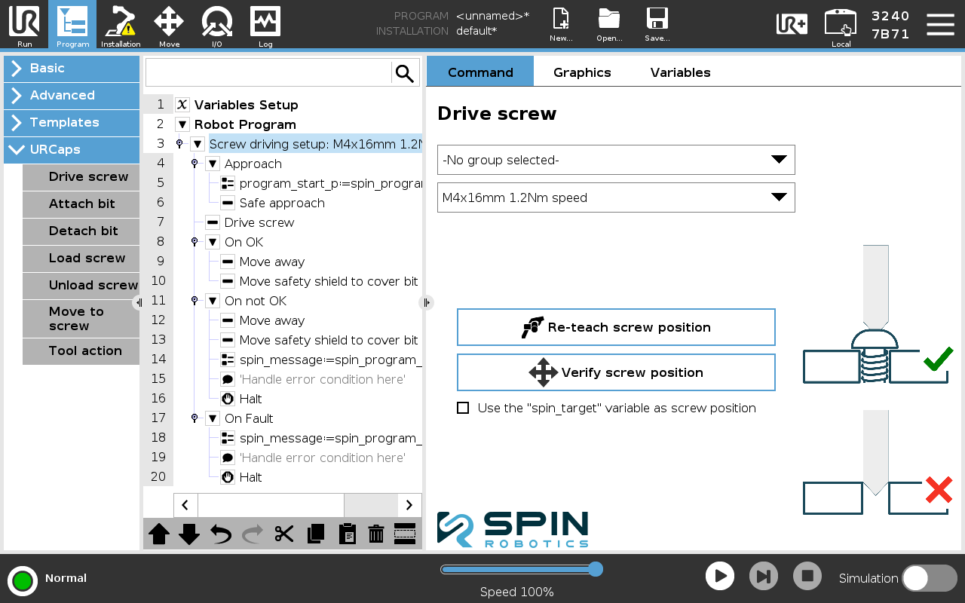The image size is (965, 603).
Task: Click Re-teach screw position button
Action: (x=616, y=327)
